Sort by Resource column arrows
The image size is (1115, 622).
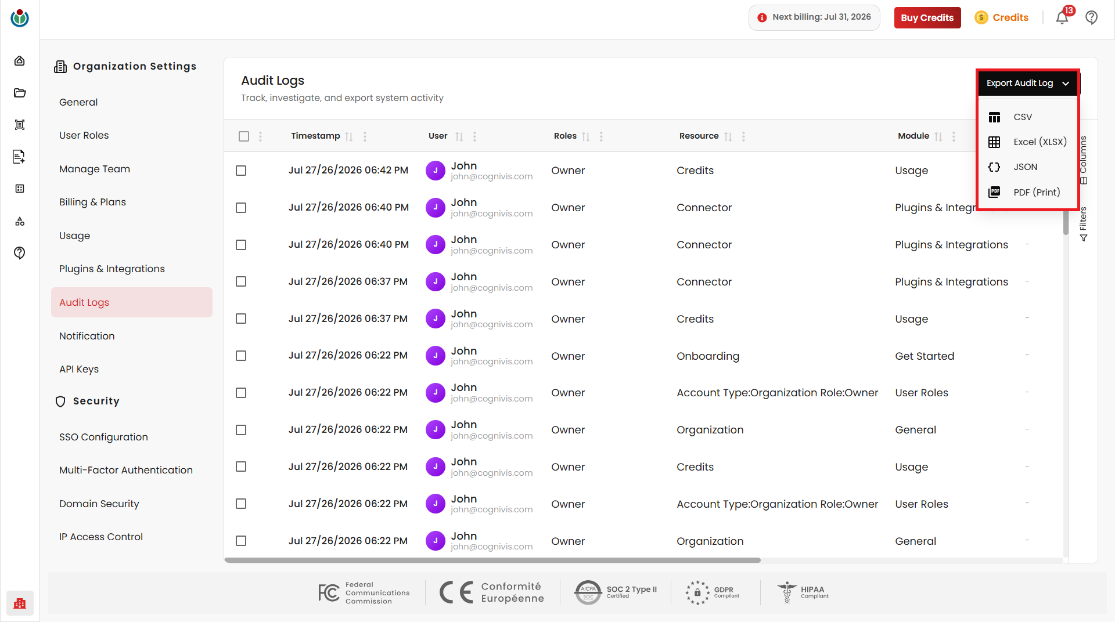coord(728,136)
